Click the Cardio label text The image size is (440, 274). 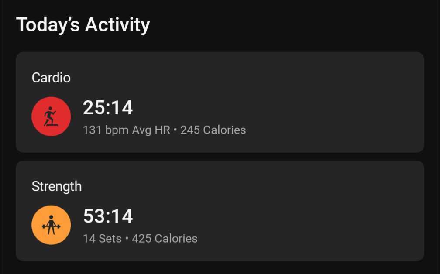click(51, 78)
